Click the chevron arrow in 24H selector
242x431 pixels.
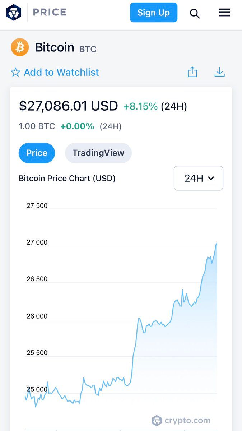211,178
